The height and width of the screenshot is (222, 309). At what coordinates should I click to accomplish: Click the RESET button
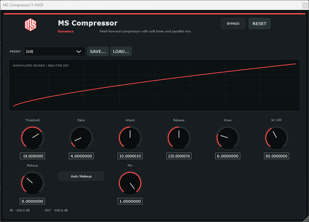(x=259, y=23)
